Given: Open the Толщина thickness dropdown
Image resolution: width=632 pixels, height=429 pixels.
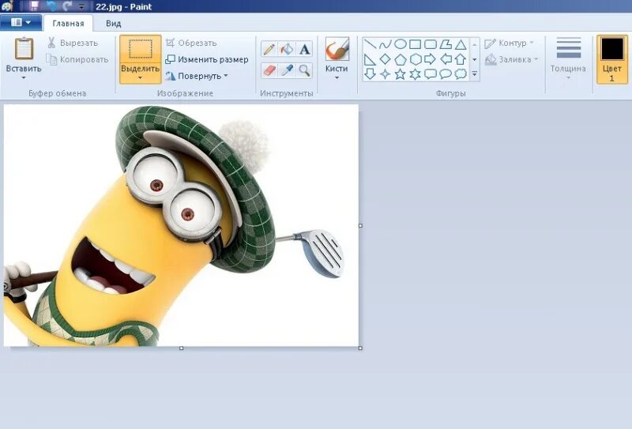Looking at the screenshot, I should 568,58.
